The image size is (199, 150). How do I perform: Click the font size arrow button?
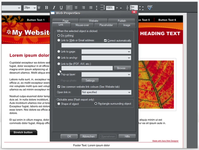point(39,8)
